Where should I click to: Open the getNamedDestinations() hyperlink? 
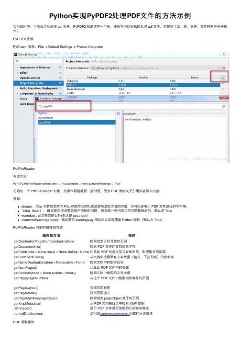(115, 314)
